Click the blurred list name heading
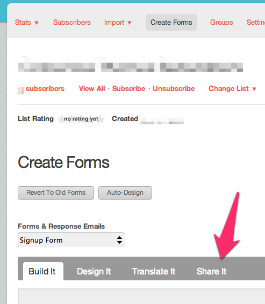Image resolution: width=265 pixels, height=304 pixels. click(131, 65)
